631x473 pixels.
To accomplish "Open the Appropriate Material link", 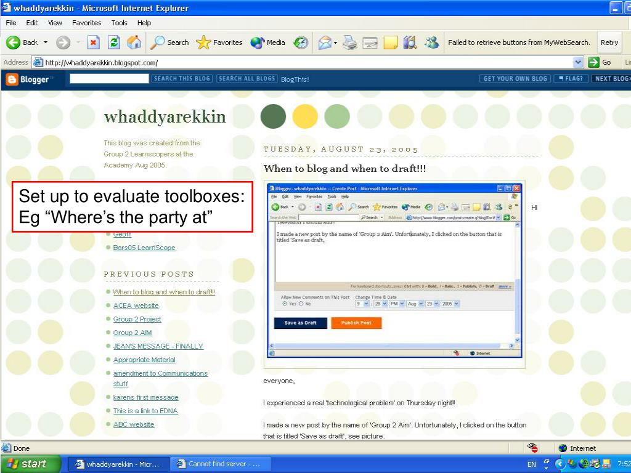I will pyautogui.click(x=144, y=360).
